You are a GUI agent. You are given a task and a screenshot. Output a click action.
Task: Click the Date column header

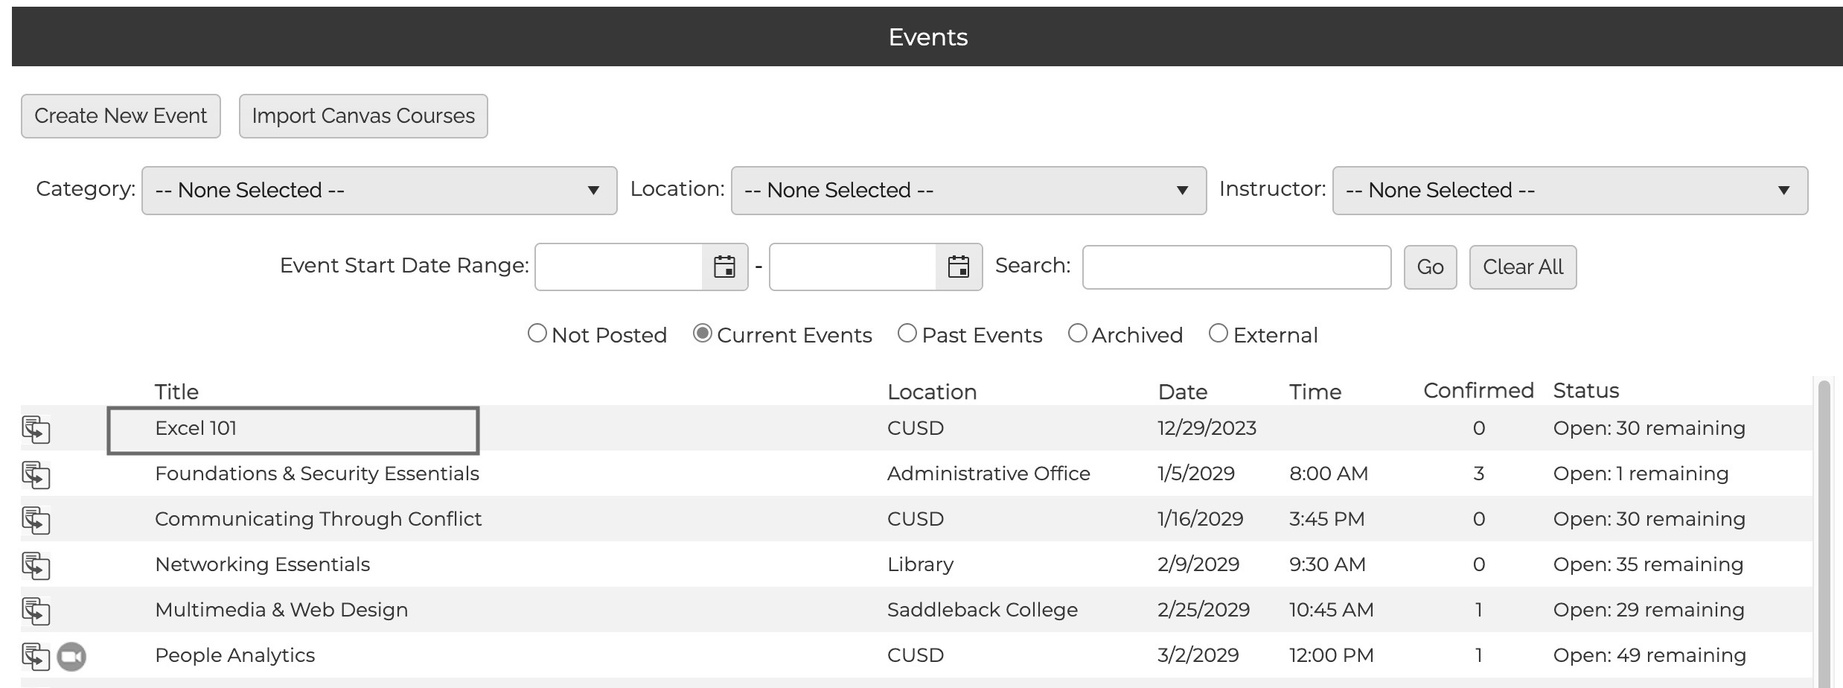click(x=1183, y=392)
